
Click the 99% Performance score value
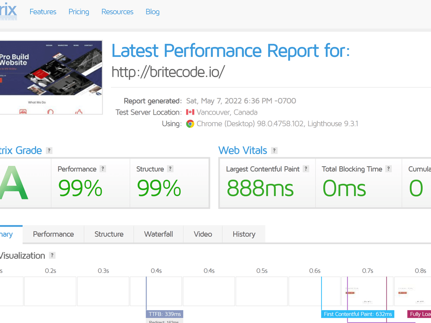[x=80, y=189]
